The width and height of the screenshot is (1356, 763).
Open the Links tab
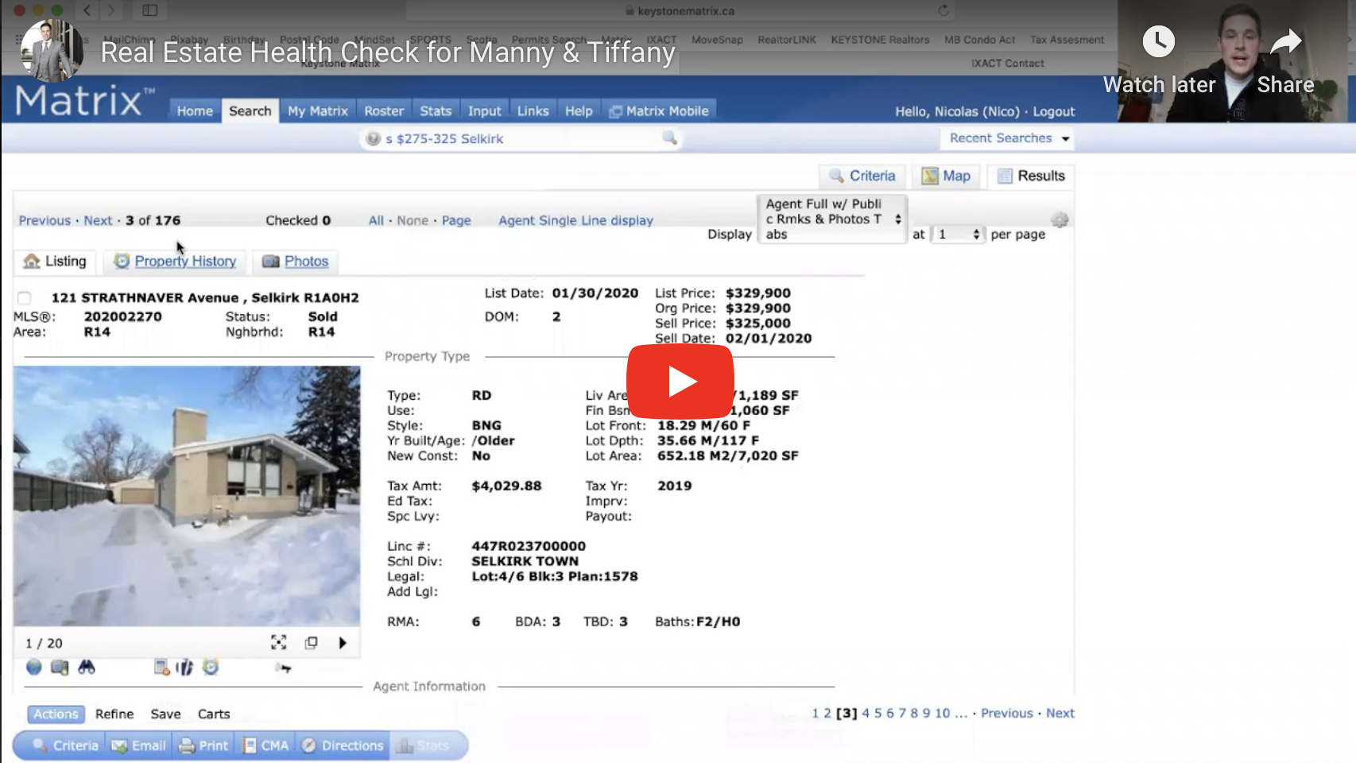pos(533,110)
